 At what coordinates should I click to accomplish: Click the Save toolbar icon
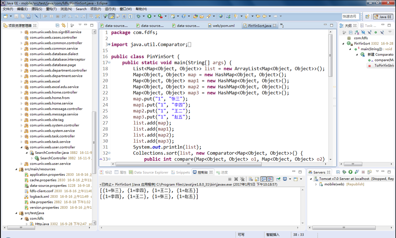(16, 16)
